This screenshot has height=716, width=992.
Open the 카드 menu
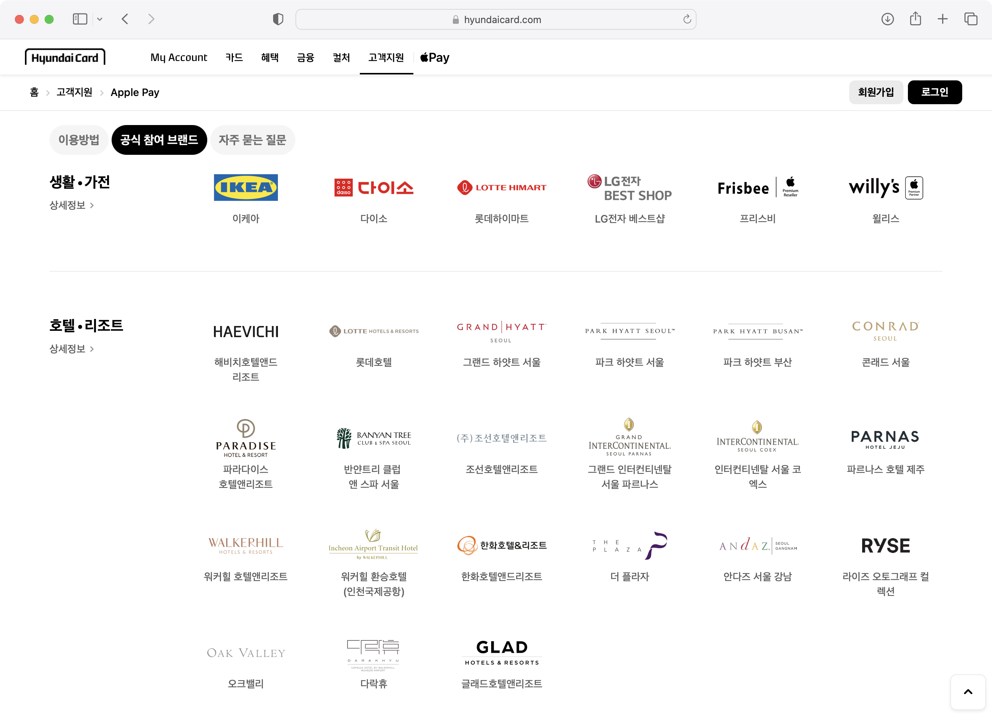coord(234,57)
